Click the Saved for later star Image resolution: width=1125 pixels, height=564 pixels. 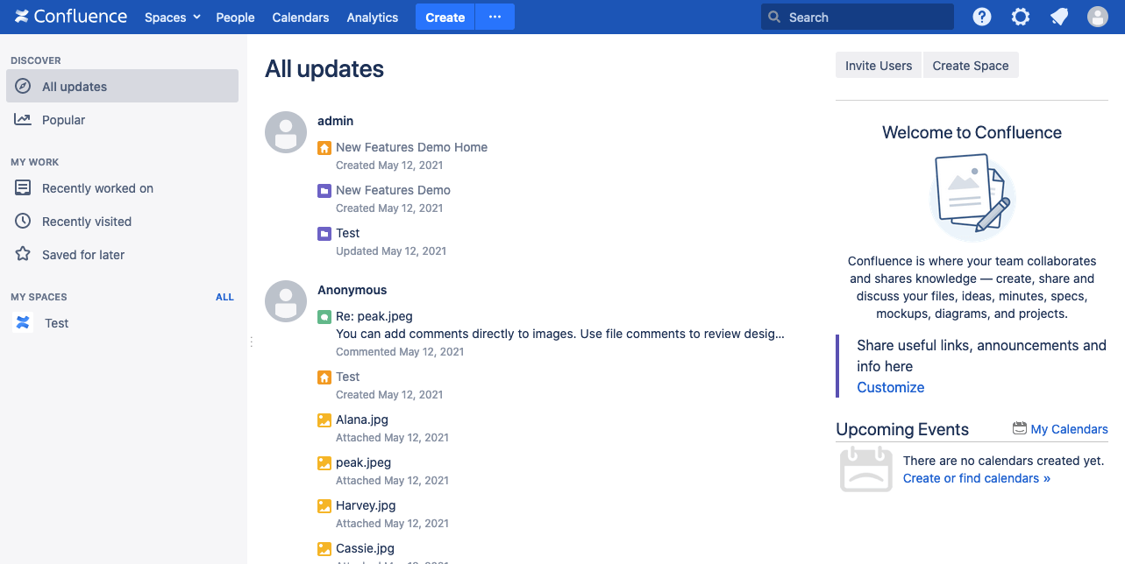[x=24, y=254]
